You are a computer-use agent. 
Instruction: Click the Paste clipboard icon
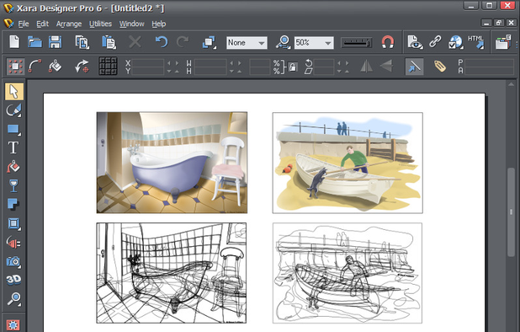(x=109, y=42)
